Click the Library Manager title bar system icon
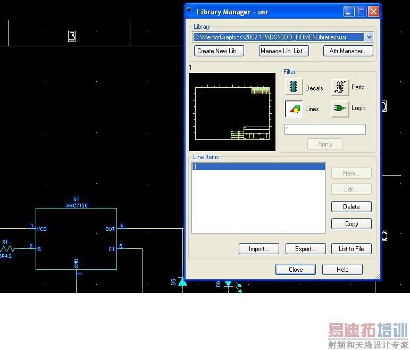 [x=189, y=10]
